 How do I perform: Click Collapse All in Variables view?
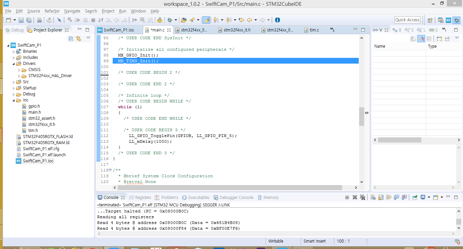point(429,39)
